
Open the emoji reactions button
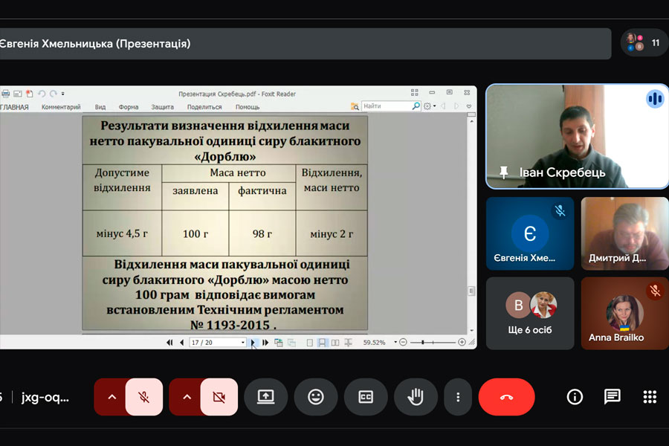coord(316,397)
